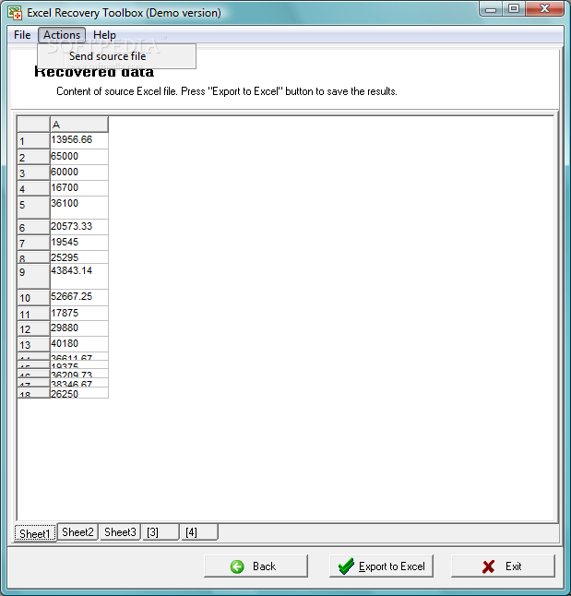This screenshot has height=596, width=571.
Task: Click cell containing 13956.66
Action: coord(79,140)
